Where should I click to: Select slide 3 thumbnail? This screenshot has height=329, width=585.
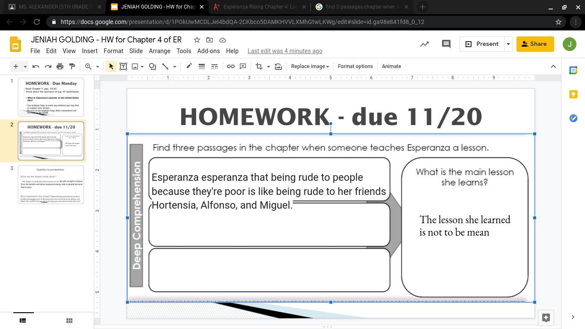pos(51,185)
